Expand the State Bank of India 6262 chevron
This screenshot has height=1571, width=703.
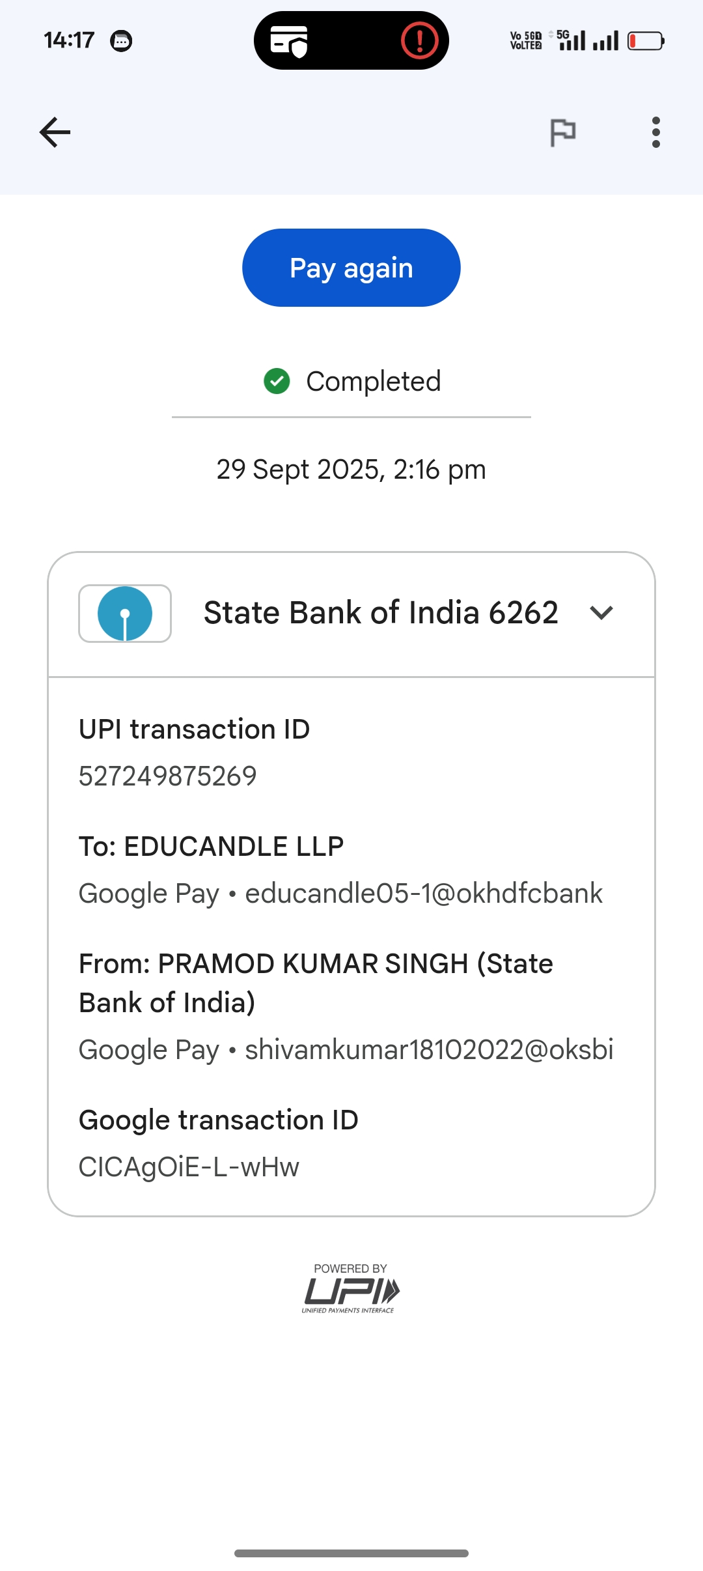click(601, 613)
